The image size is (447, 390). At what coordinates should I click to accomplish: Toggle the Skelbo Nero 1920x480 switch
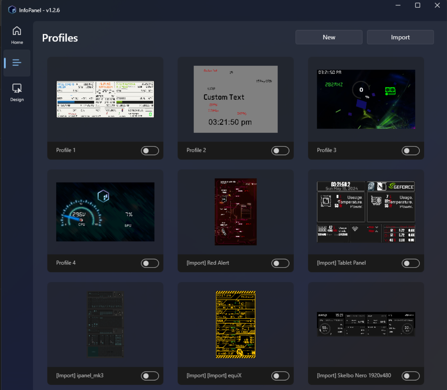411,376
